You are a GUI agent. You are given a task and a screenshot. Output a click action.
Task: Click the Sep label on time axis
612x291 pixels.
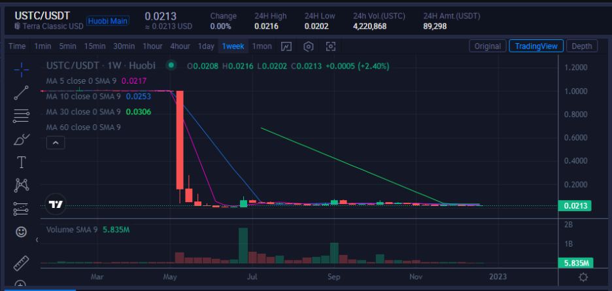tap(334, 277)
